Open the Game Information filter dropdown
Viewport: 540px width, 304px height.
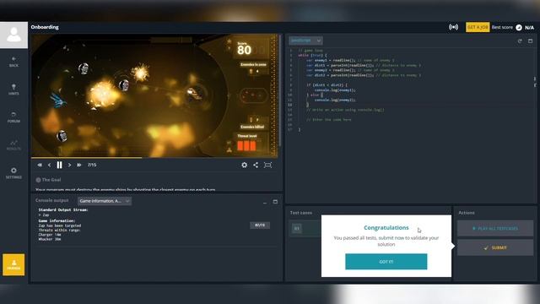(105, 201)
